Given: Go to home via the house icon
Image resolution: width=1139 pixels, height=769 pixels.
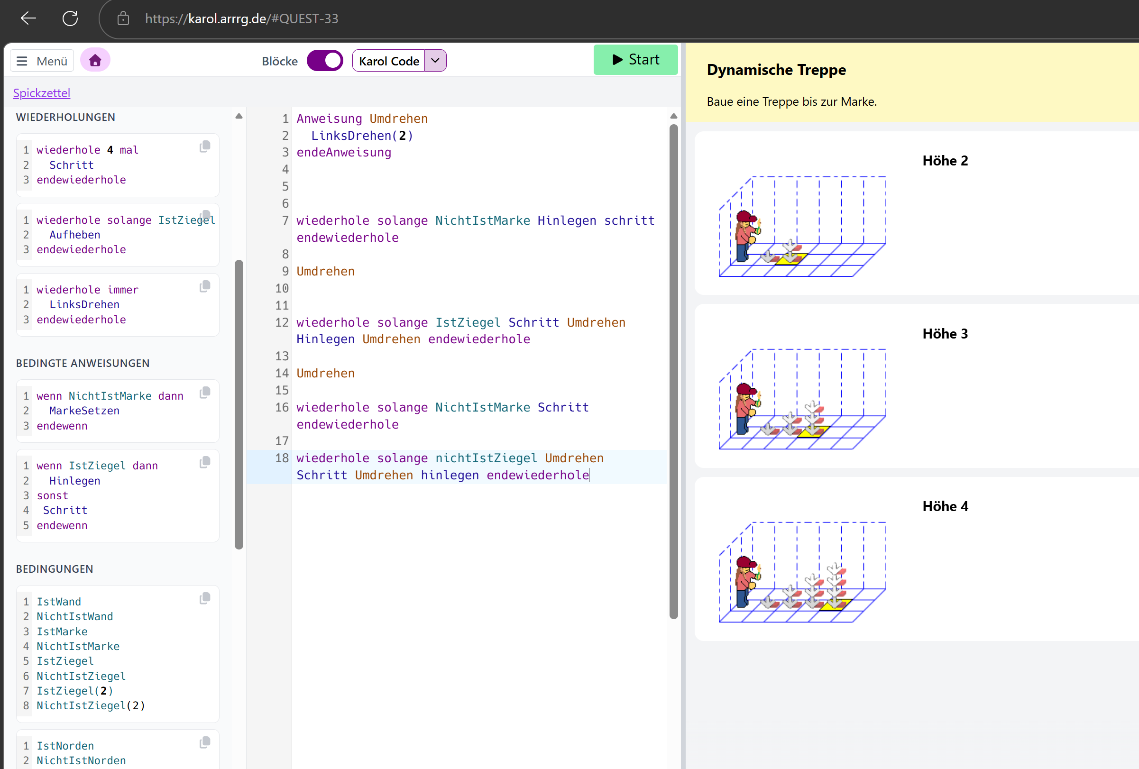Looking at the screenshot, I should click(x=95, y=60).
